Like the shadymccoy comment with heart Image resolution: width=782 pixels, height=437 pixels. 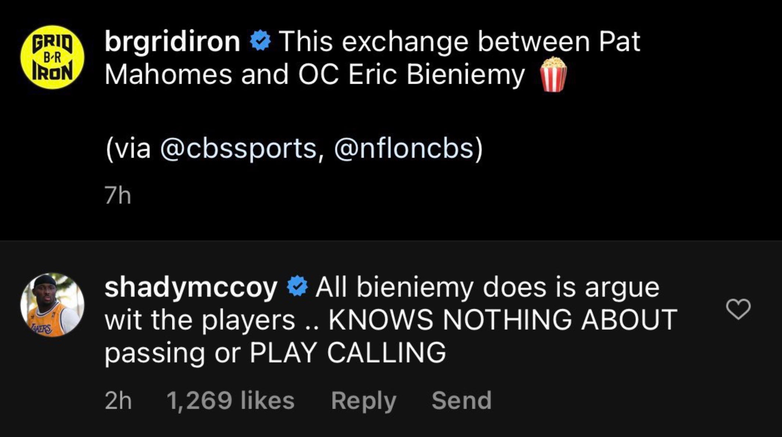click(738, 309)
